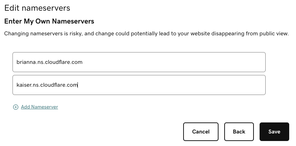Click the Add Nameserver link
This screenshot has width=296, height=146.
pyautogui.click(x=39, y=107)
